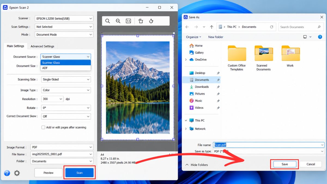Create a New folder
327x184 pixels.
(216, 37)
